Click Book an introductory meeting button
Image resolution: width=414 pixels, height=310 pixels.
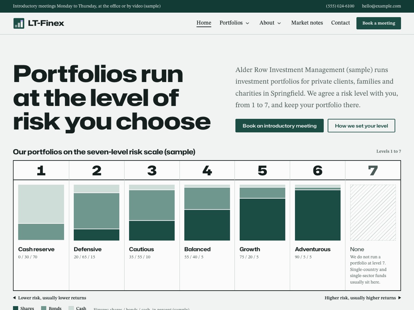279,126
